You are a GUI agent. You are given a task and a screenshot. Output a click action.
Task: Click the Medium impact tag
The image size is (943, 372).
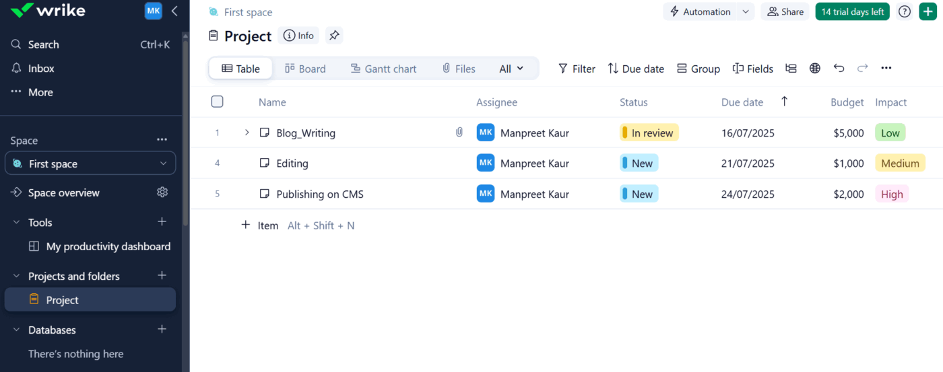coord(900,163)
